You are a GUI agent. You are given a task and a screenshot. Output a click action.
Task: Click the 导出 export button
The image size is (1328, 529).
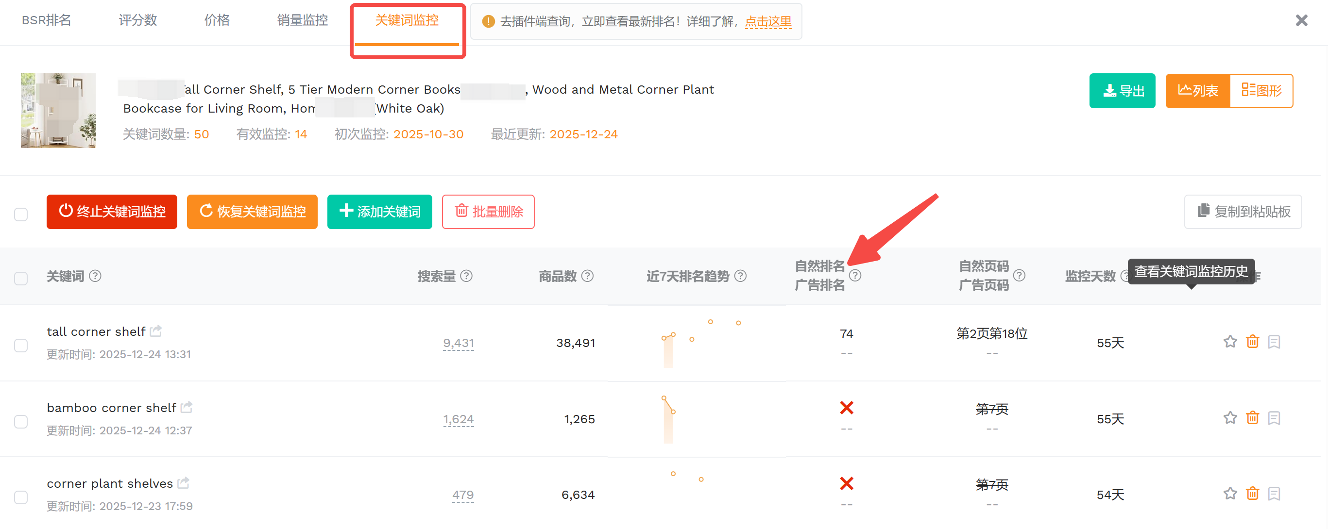(x=1122, y=91)
